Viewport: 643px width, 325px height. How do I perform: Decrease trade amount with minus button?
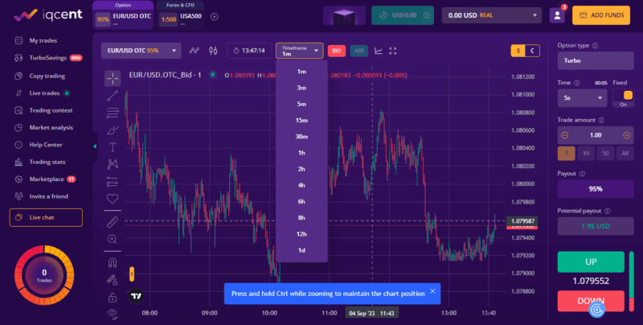pos(565,135)
